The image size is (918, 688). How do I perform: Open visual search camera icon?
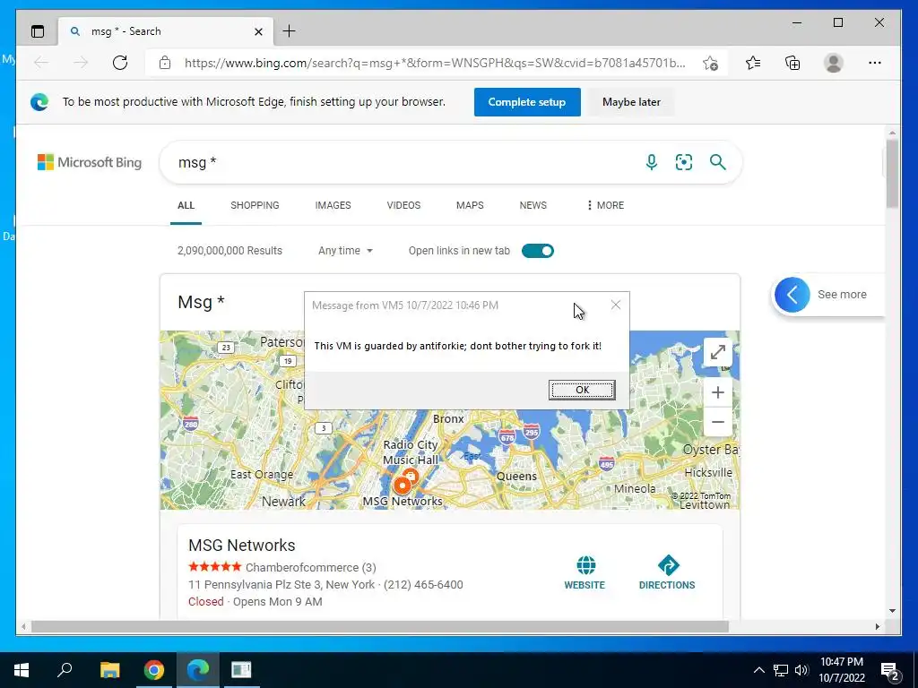click(x=684, y=162)
